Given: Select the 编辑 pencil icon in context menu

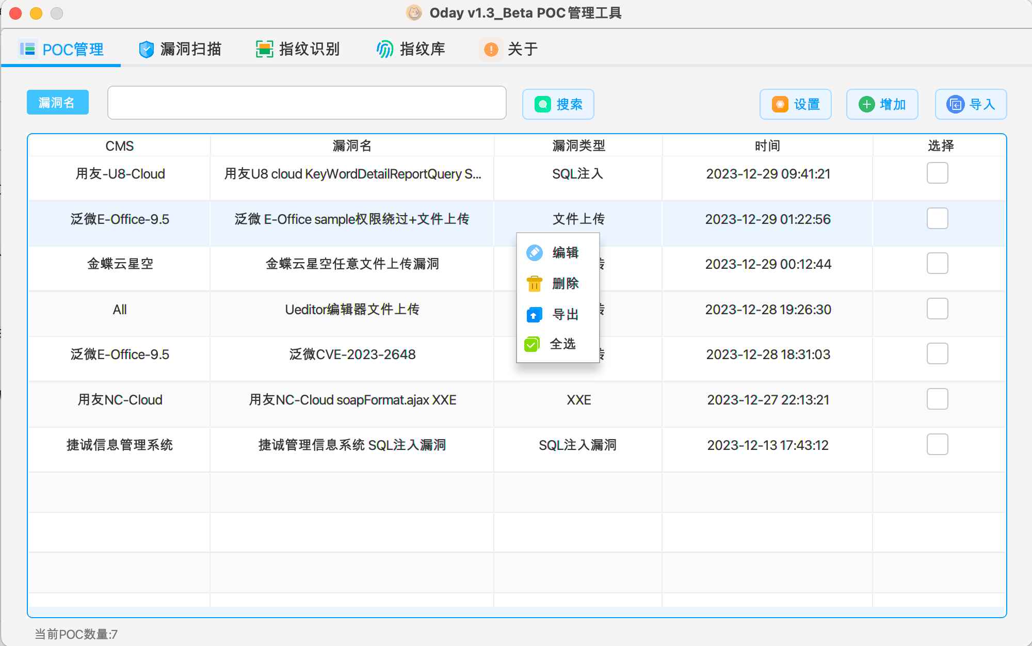Looking at the screenshot, I should tap(534, 252).
